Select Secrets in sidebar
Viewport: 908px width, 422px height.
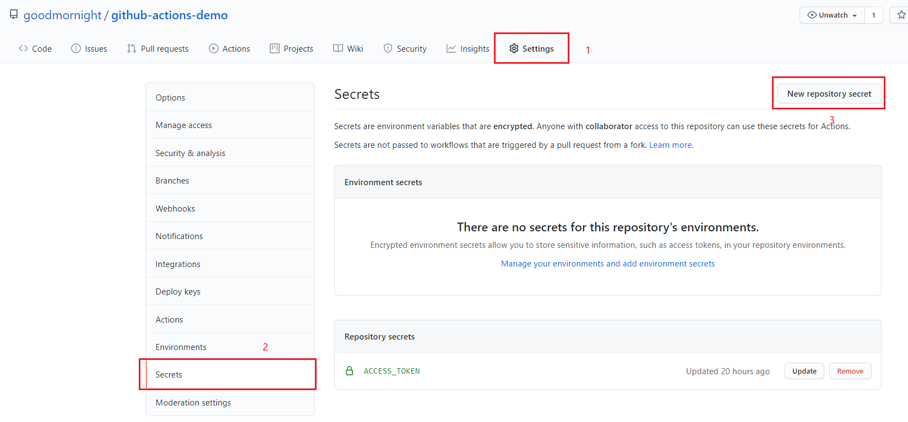pos(230,375)
